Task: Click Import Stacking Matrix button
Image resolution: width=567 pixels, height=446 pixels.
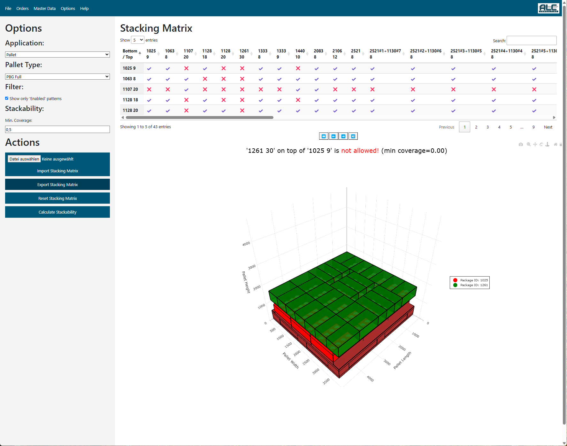Action: [57, 171]
